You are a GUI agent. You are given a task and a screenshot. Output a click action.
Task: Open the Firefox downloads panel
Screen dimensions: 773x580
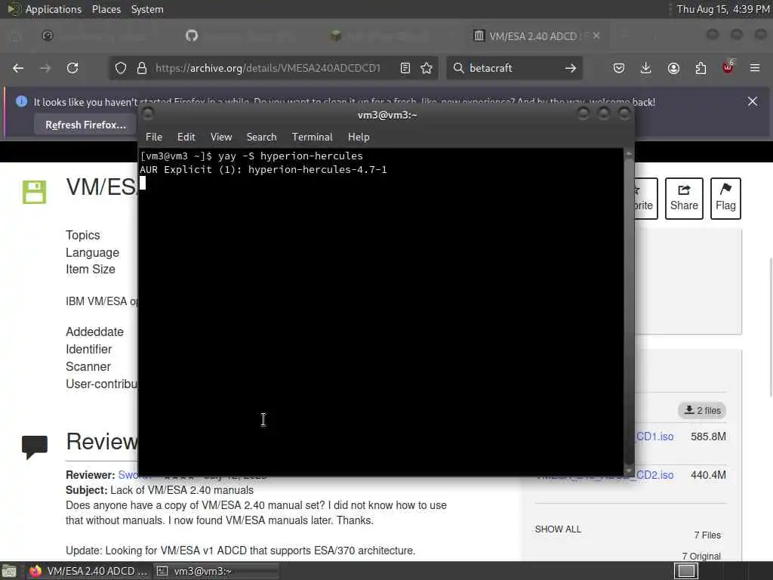coord(646,68)
